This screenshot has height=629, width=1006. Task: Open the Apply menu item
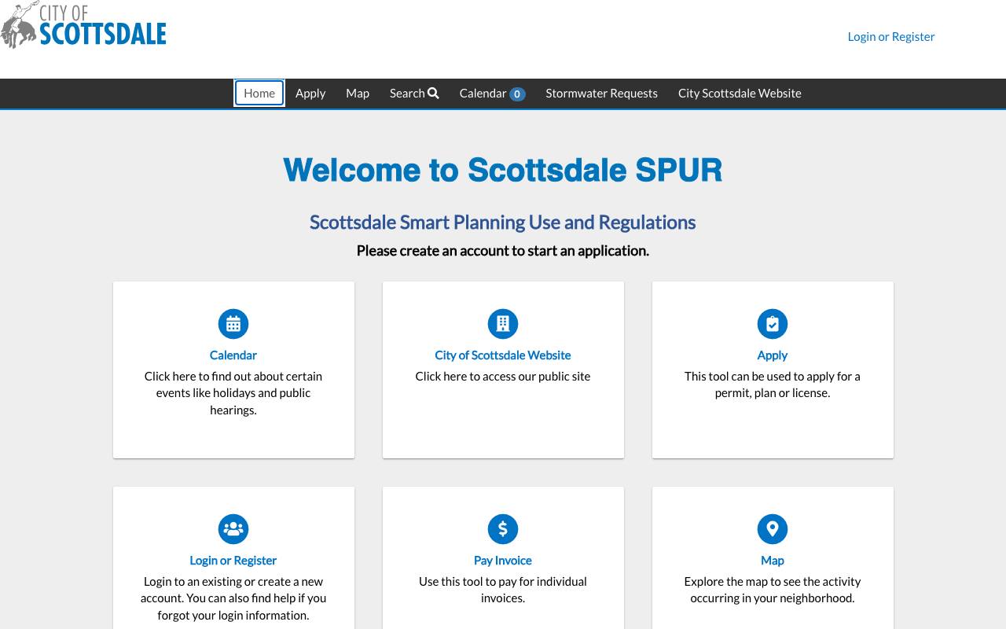[310, 93]
